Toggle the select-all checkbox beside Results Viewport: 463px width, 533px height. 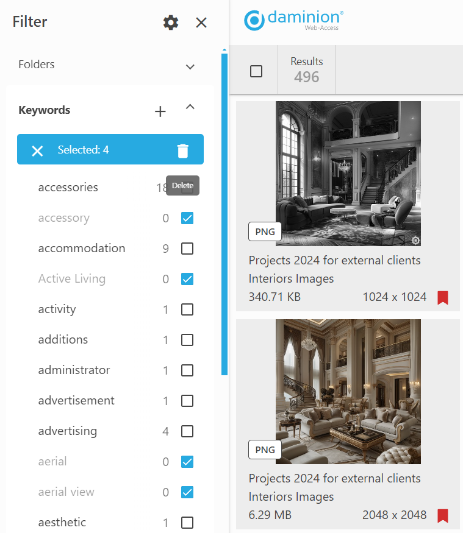(256, 71)
